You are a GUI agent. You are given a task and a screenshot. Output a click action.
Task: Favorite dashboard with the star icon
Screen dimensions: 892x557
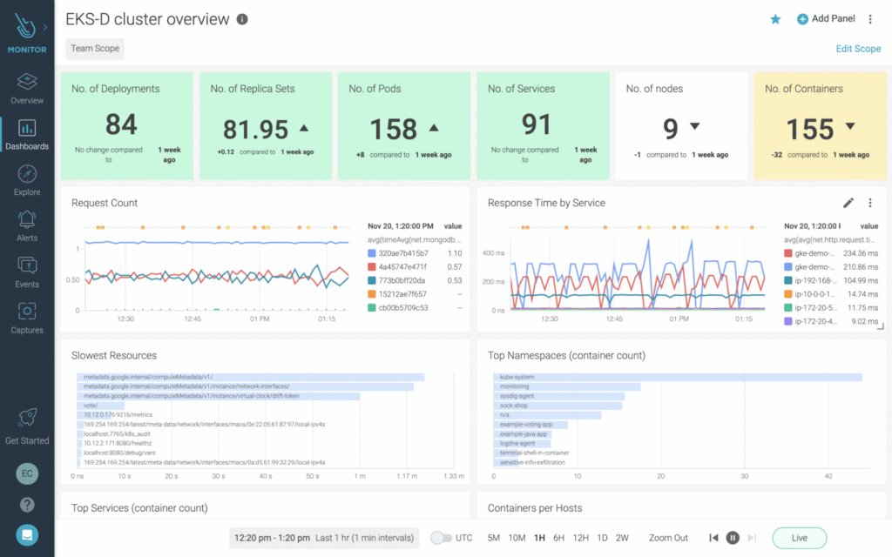[x=775, y=19]
